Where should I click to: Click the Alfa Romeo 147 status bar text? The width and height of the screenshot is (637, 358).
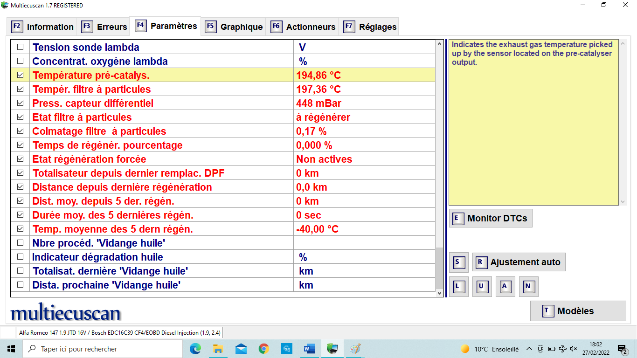pyautogui.click(x=120, y=333)
